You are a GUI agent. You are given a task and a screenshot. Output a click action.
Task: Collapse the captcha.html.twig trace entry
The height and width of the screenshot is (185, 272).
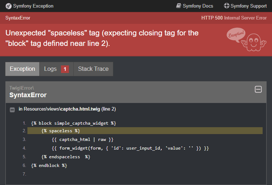click(12, 110)
